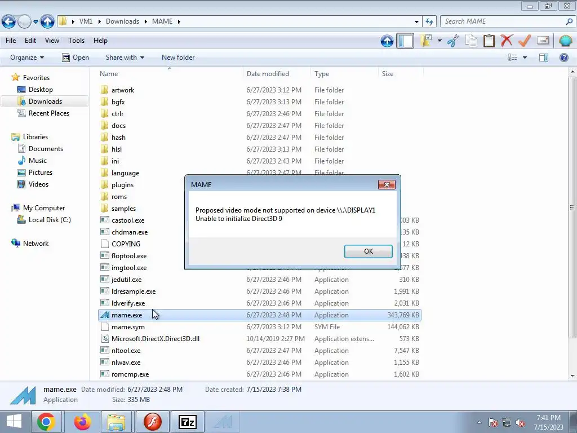Click the orange checkmark Properties icon
This screenshot has width=577, height=433.
click(x=525, y=40)
